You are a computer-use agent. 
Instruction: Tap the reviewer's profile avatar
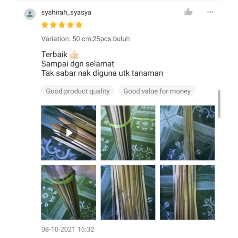point(30,14)
